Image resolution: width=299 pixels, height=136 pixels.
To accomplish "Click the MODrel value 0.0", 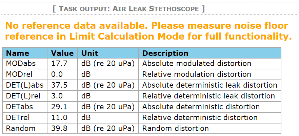I will point(62,74).
